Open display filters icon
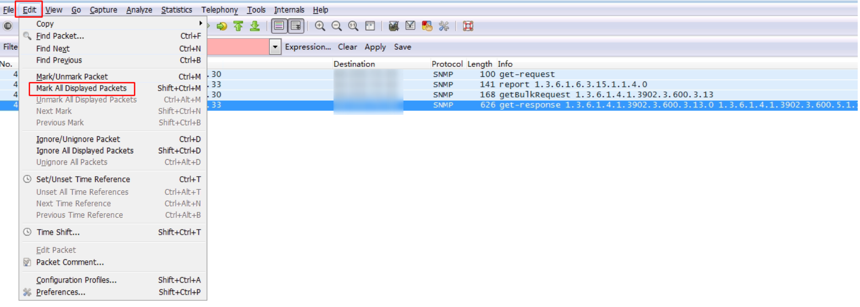This screenshot has height=307, width=860. (x=410, y=26)
